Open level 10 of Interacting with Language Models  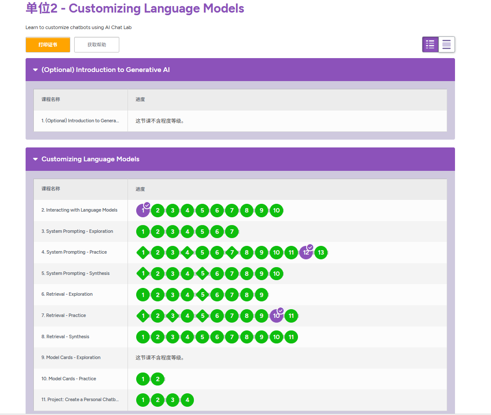point(276,210)
